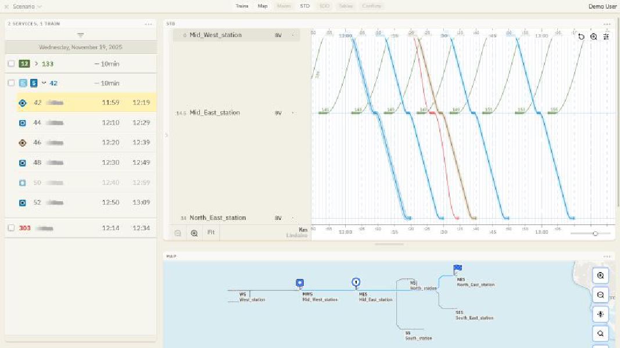Open chart settings sliders icon on STD

(606, 37)
